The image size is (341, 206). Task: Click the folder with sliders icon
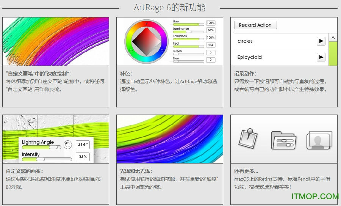pyautogui.click(x=283, y=140)
